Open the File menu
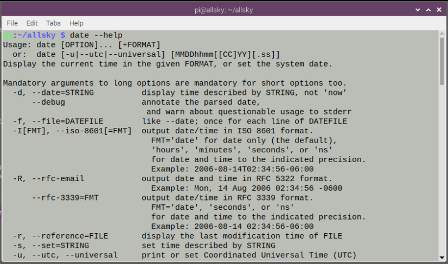 pyautogui.click(x=12, y=23)
